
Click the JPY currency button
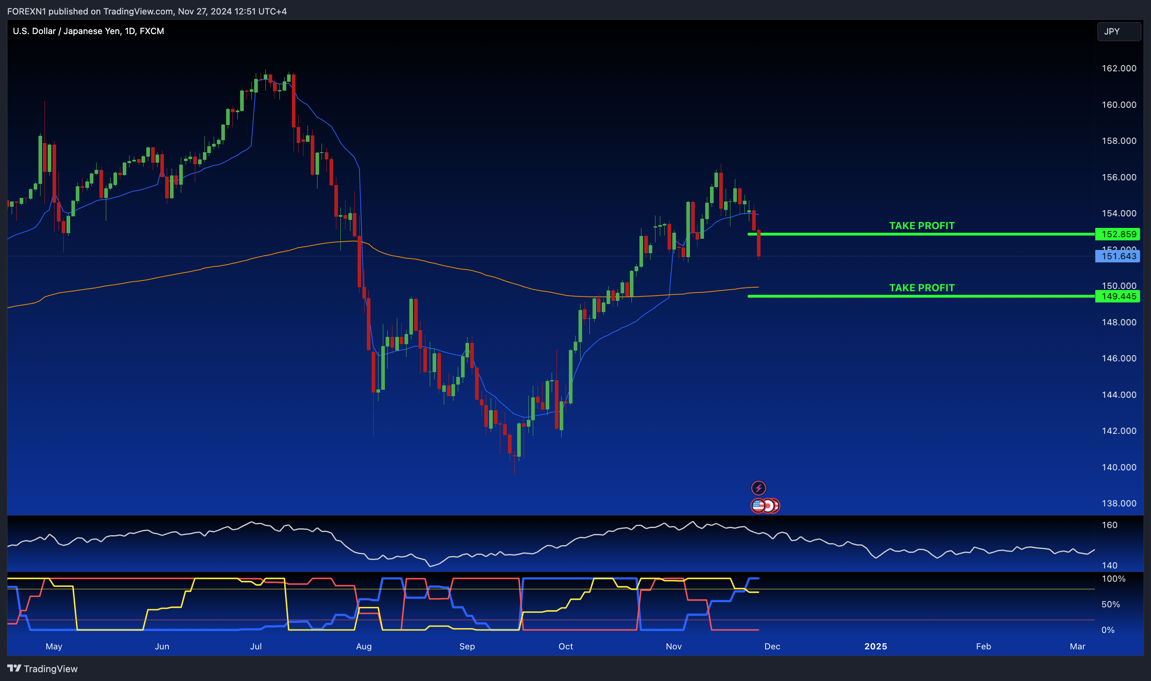point(1119,32)
